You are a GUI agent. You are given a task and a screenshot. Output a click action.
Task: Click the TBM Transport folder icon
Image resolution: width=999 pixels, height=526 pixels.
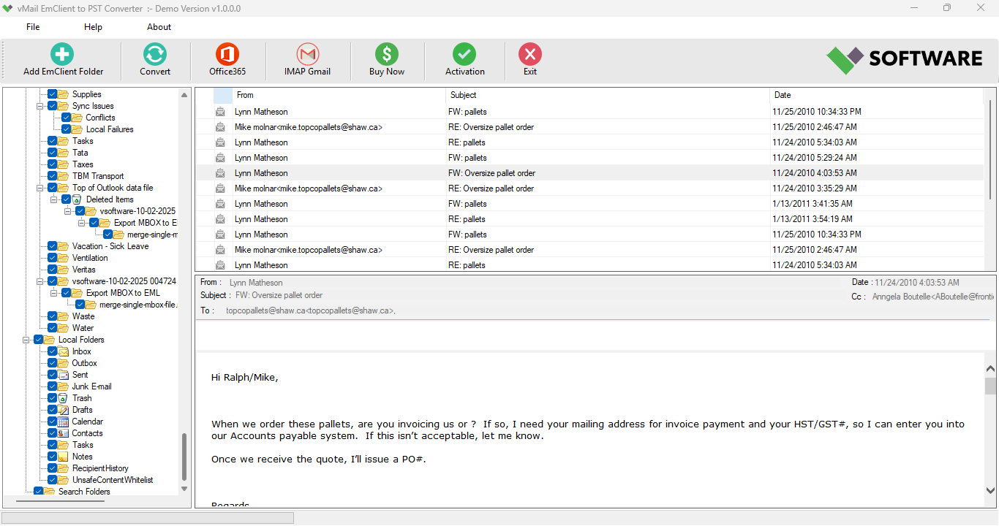click(64, 176)
